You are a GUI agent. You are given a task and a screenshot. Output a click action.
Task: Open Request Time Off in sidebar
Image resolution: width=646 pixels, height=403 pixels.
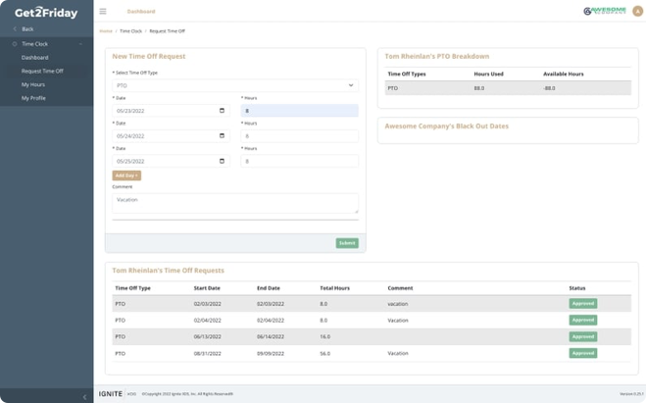42,71
